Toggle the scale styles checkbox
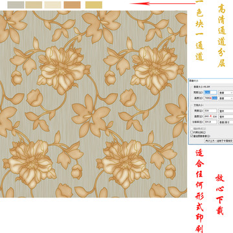The image size is (233, 233). pyautogui.click(x=192, y=129)
